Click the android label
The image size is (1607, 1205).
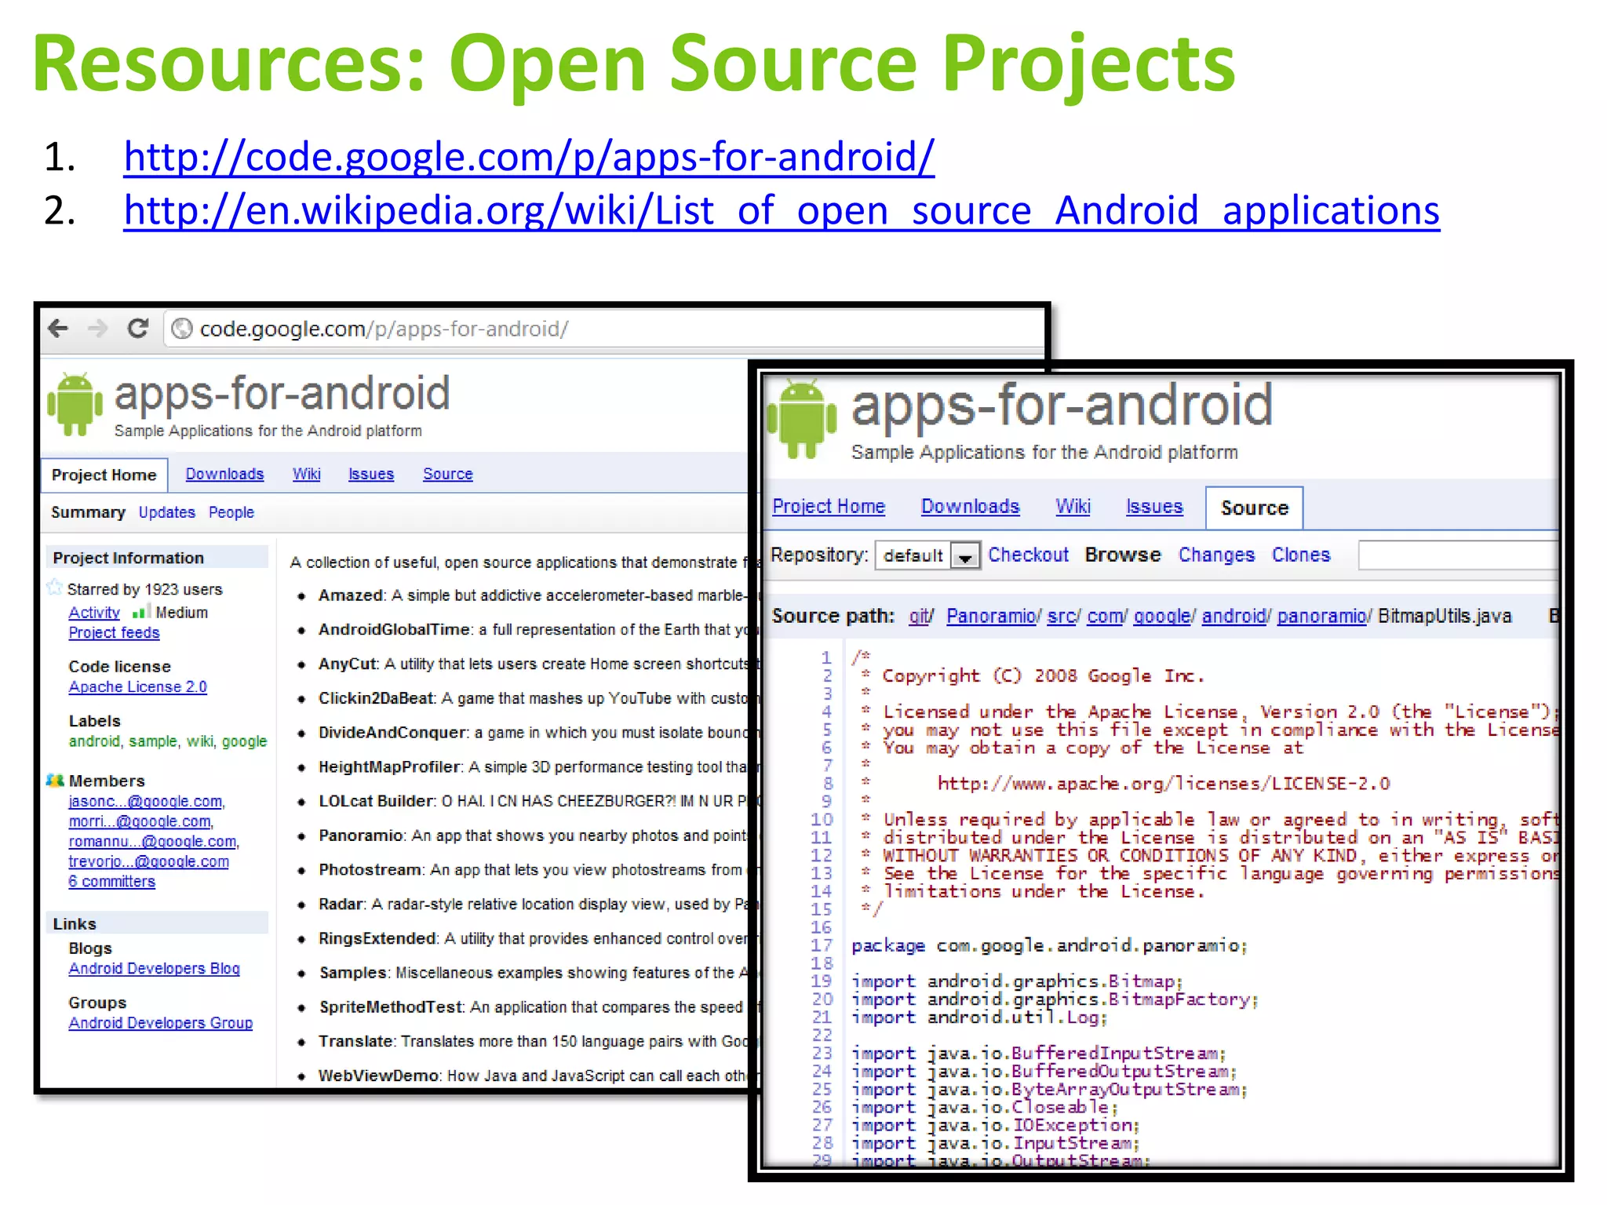pos(94,741)
